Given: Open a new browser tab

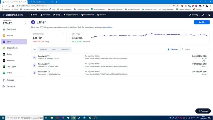Looking at the screenshot, I should pos(56,2).
